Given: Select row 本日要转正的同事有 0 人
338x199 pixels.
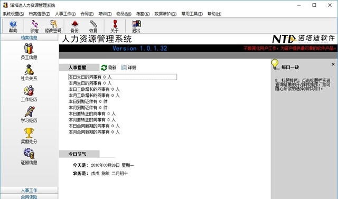Looking at the screenshot, I should (92, 113).
